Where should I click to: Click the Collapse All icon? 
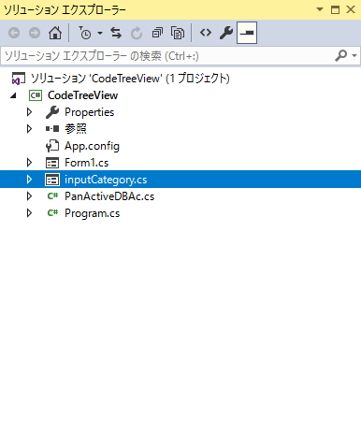click(157, 33)
